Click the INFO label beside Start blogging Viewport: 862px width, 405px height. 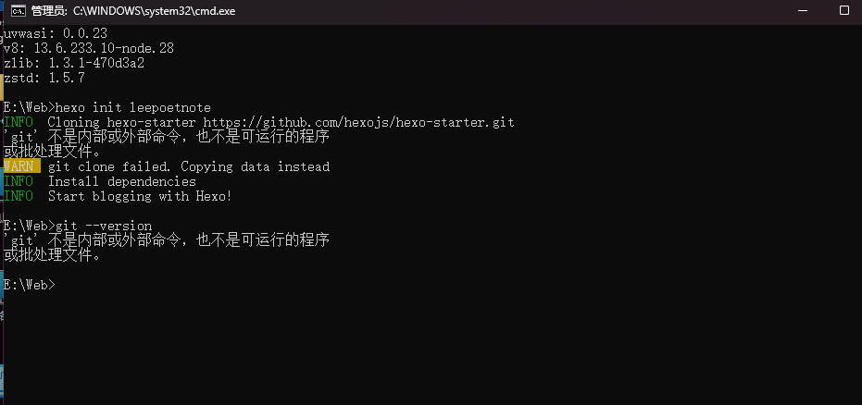tap(19, 197)
